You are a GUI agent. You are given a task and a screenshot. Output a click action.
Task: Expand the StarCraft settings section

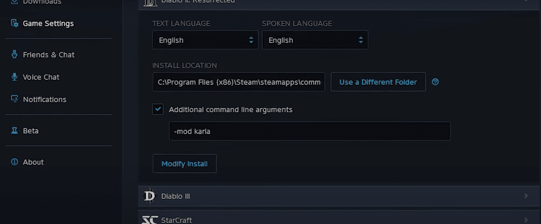tap(526, 220)
